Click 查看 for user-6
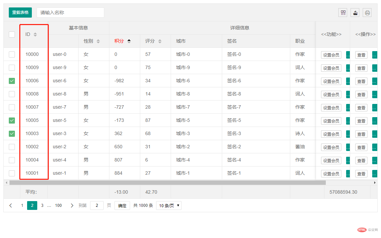Viewport: 381px width, 238px height. 361,81
